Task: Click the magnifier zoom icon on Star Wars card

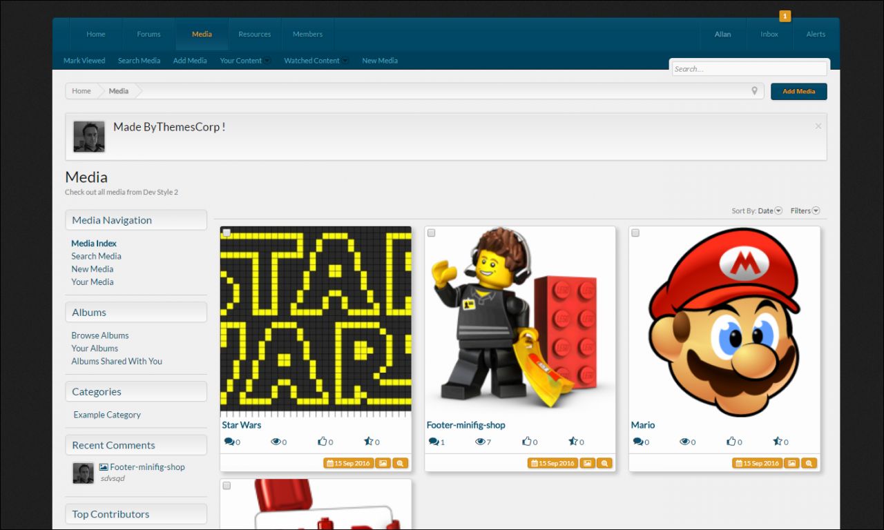Action: pyautogui.click(x=401, y=463)
